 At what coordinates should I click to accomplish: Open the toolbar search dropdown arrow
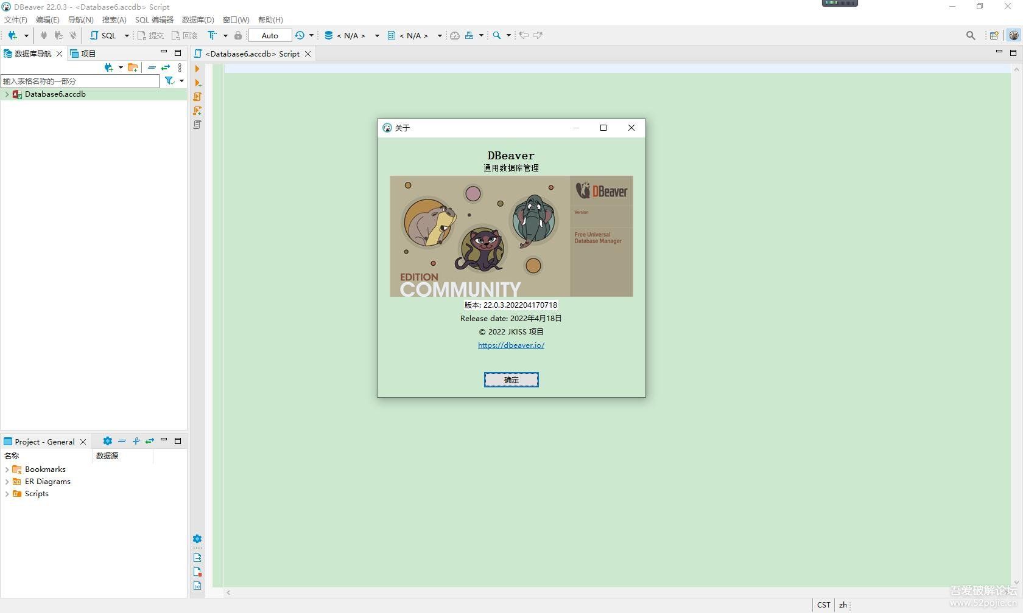click(x=508, y=35)
